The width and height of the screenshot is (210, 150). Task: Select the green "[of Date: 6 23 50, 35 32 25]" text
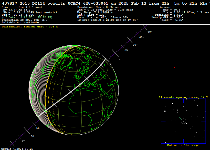[27, 17]
